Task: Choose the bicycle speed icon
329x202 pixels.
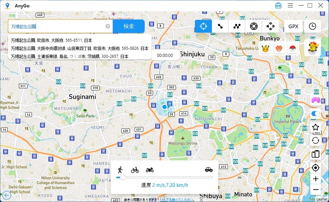Action: point(135,170)
